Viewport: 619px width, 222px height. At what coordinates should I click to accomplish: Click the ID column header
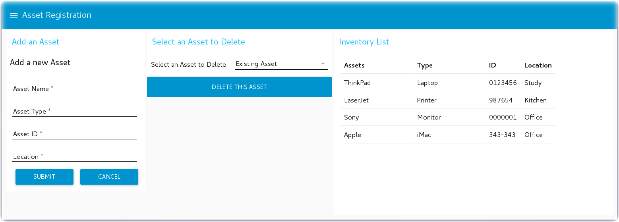(493, 66)
